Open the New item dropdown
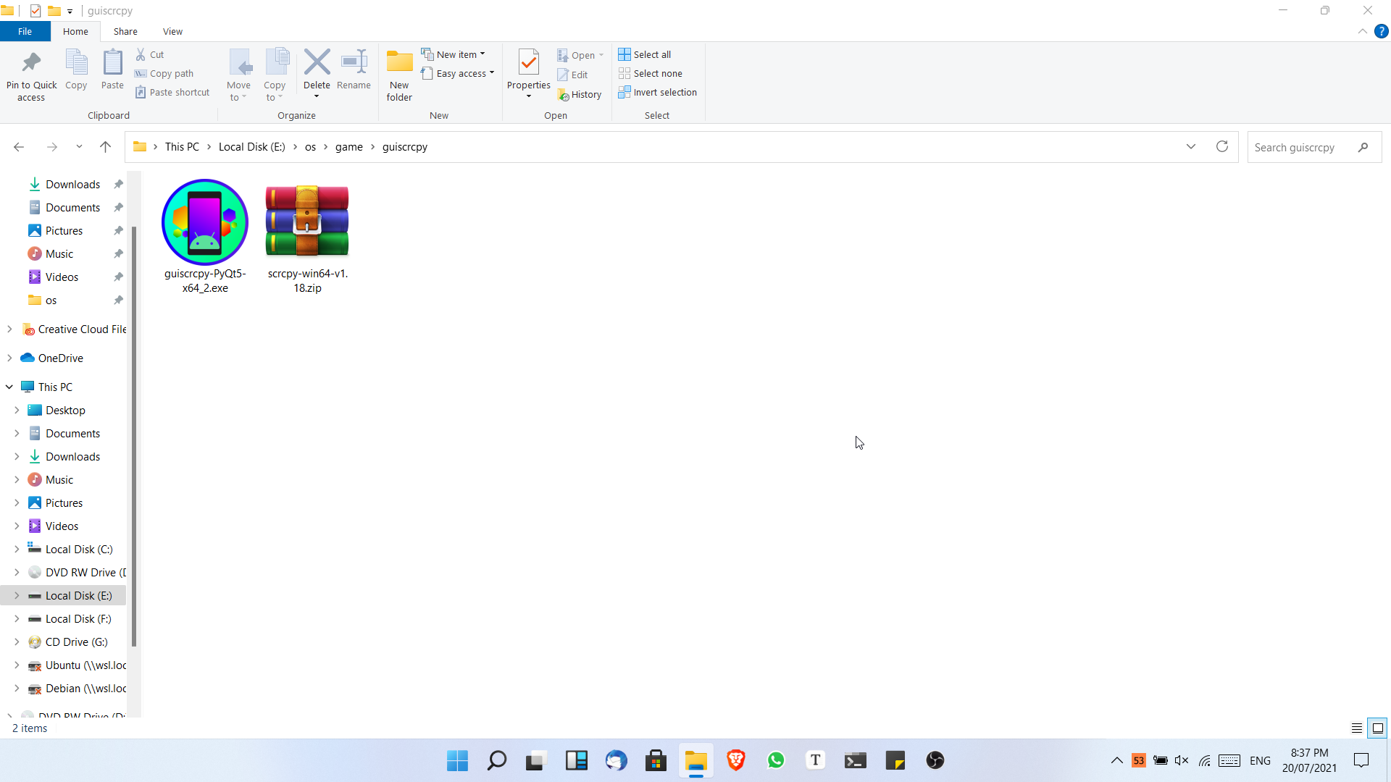Viewport: 1391px width, 782px height. pos(454,54)
